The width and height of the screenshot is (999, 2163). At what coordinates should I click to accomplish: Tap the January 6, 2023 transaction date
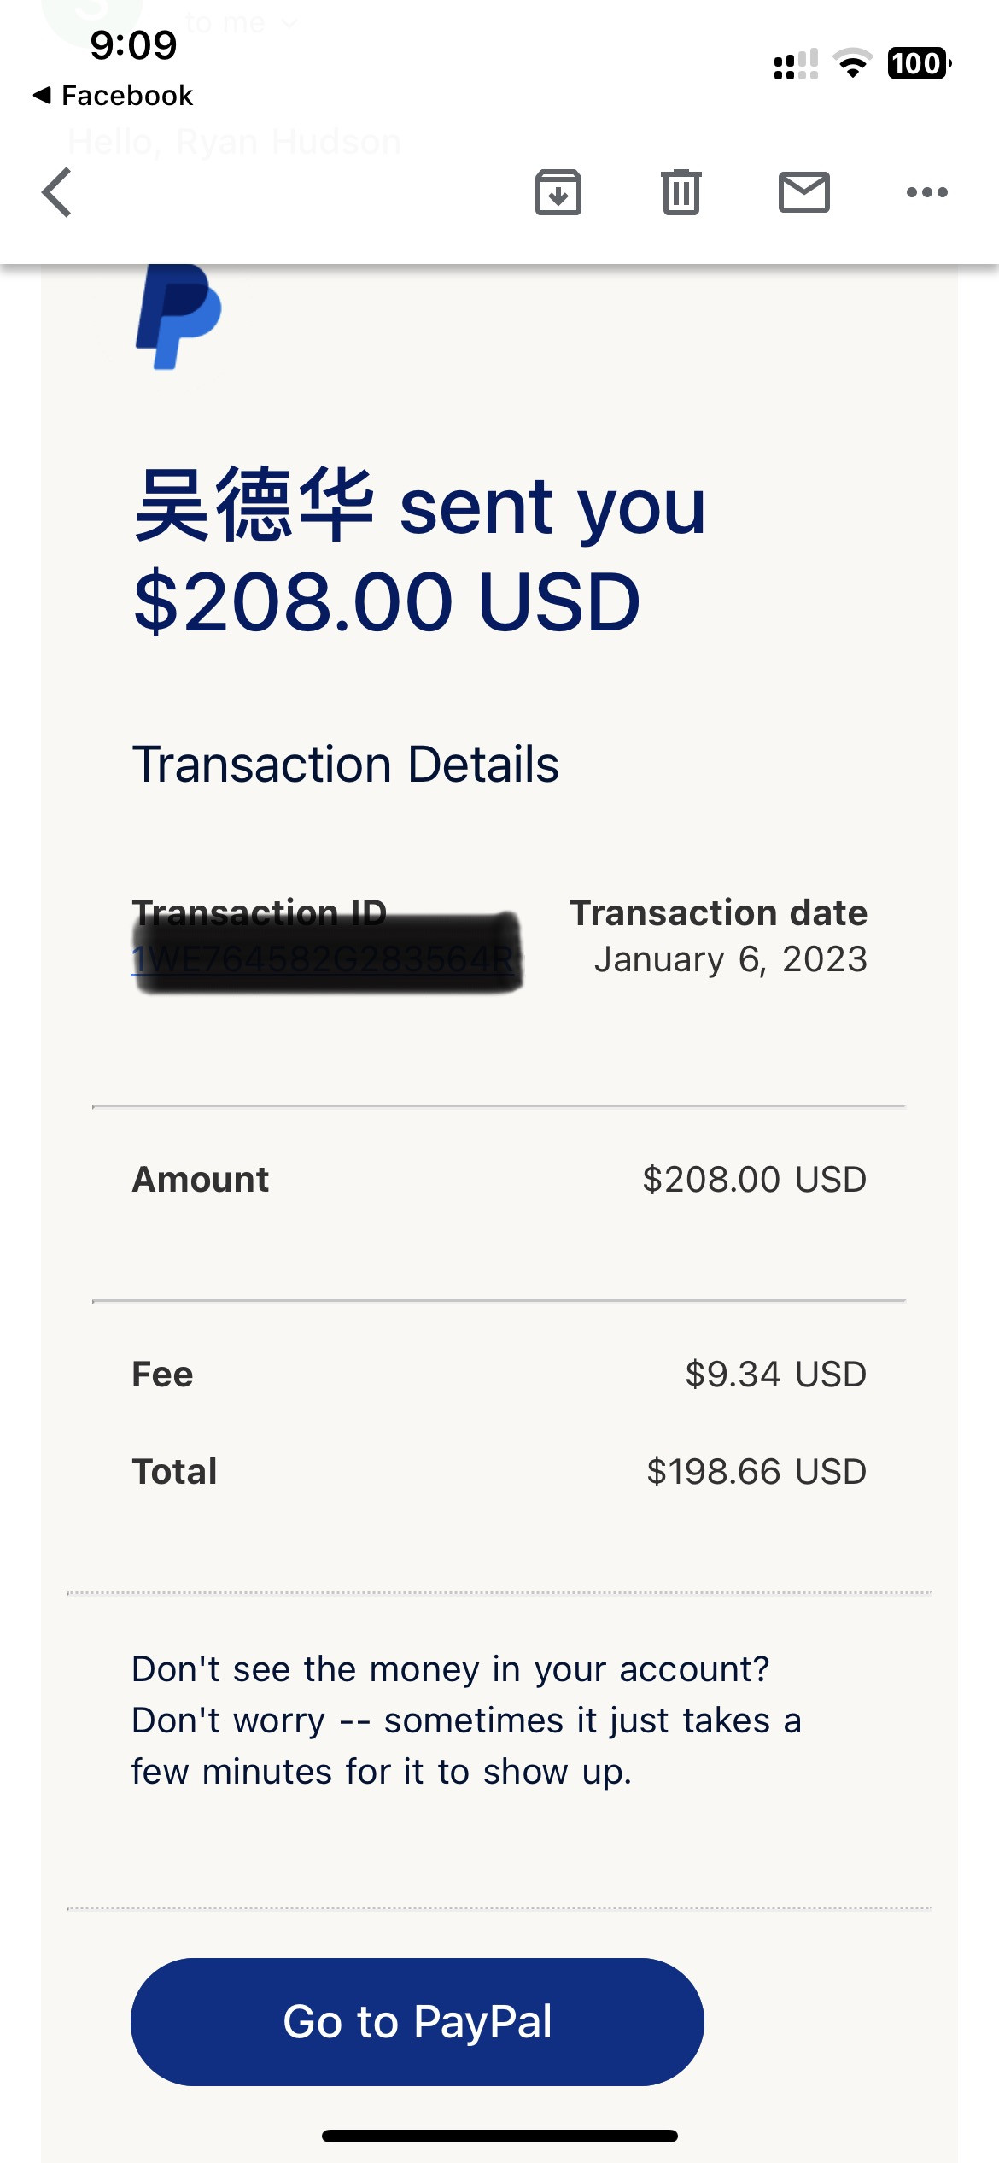pos(731,959)
